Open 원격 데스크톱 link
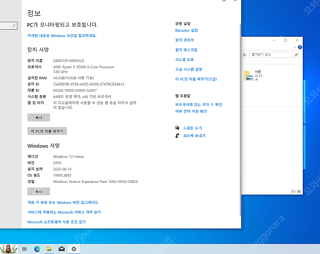Image resolution: width=320 pixels, height=254 pixels. coord(186,50)
